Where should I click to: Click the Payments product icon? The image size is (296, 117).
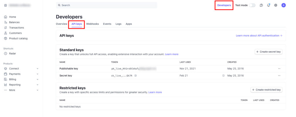coord(5,74)
